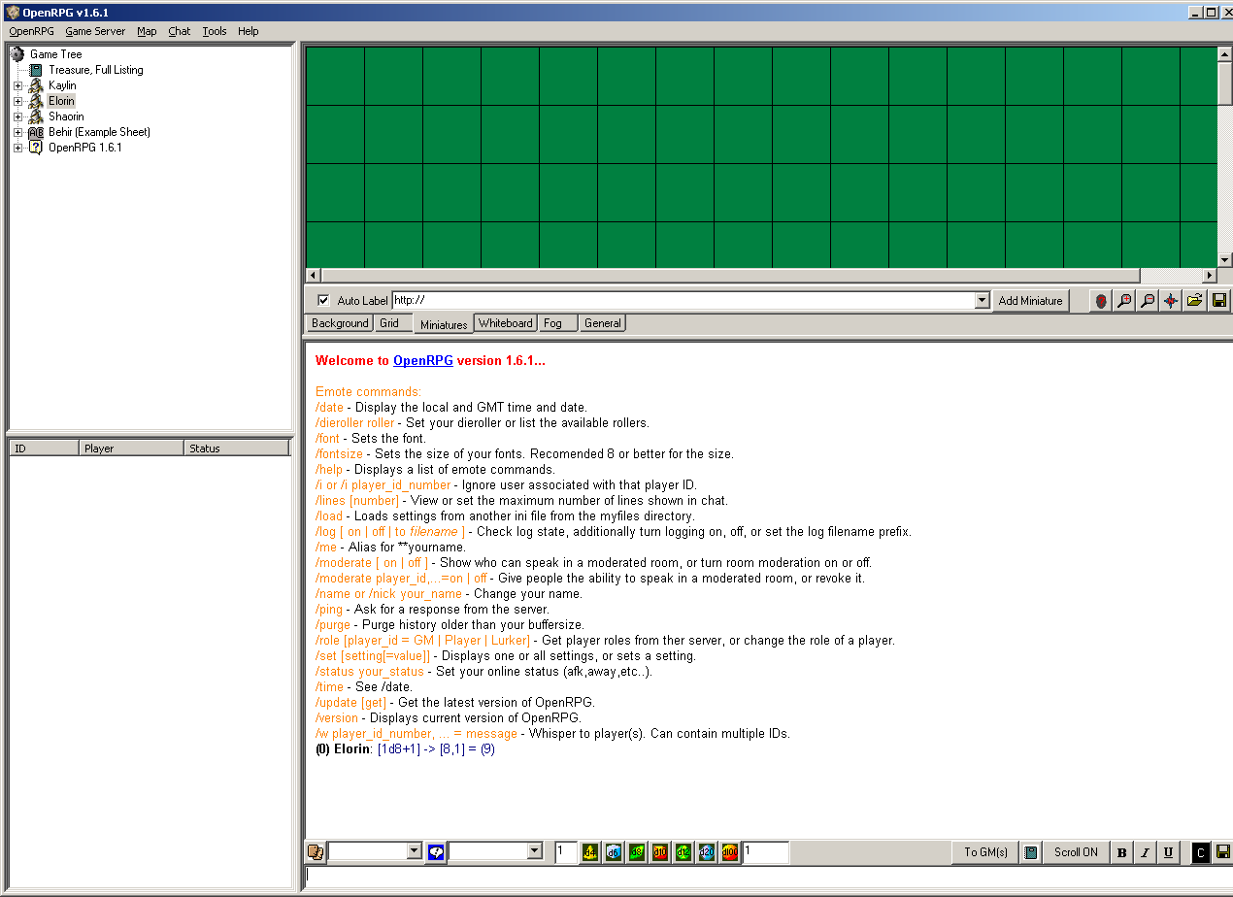Roll the d10 die button
Viewport: 1233px width, 897px height.
pos(660,852)
